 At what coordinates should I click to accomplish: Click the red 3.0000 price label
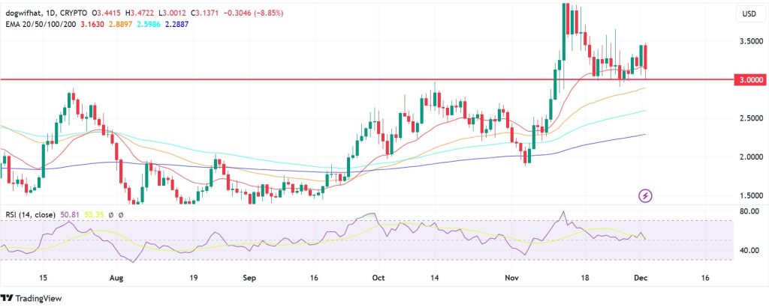pyautogui.click(x=748, y=79)
